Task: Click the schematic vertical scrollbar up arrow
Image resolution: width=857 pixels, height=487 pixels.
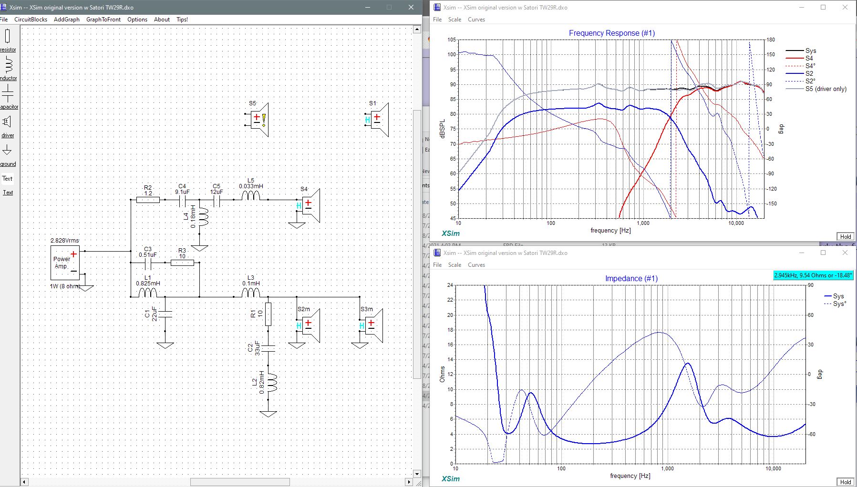Action: 417,30
